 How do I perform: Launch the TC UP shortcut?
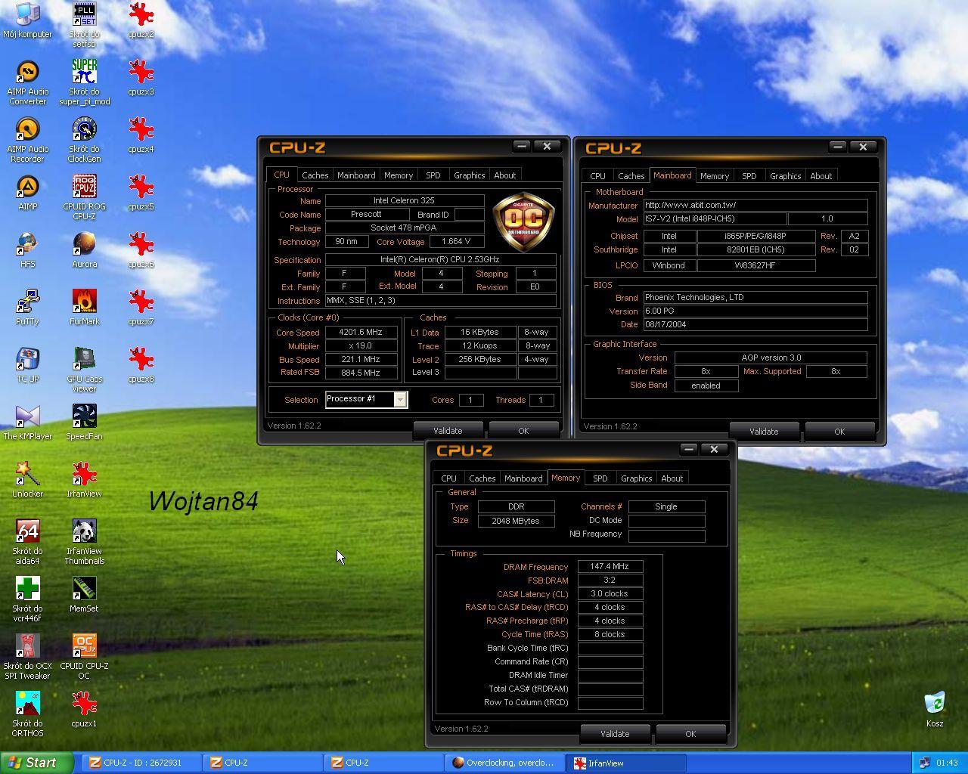(27, 365)
